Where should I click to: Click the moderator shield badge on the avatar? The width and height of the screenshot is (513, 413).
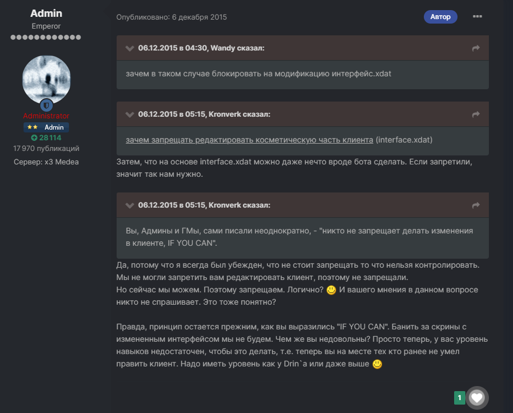[x=46, y=105]
